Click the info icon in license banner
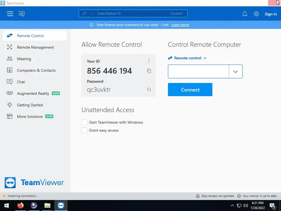Screen dimensions: 281x211 91,25
